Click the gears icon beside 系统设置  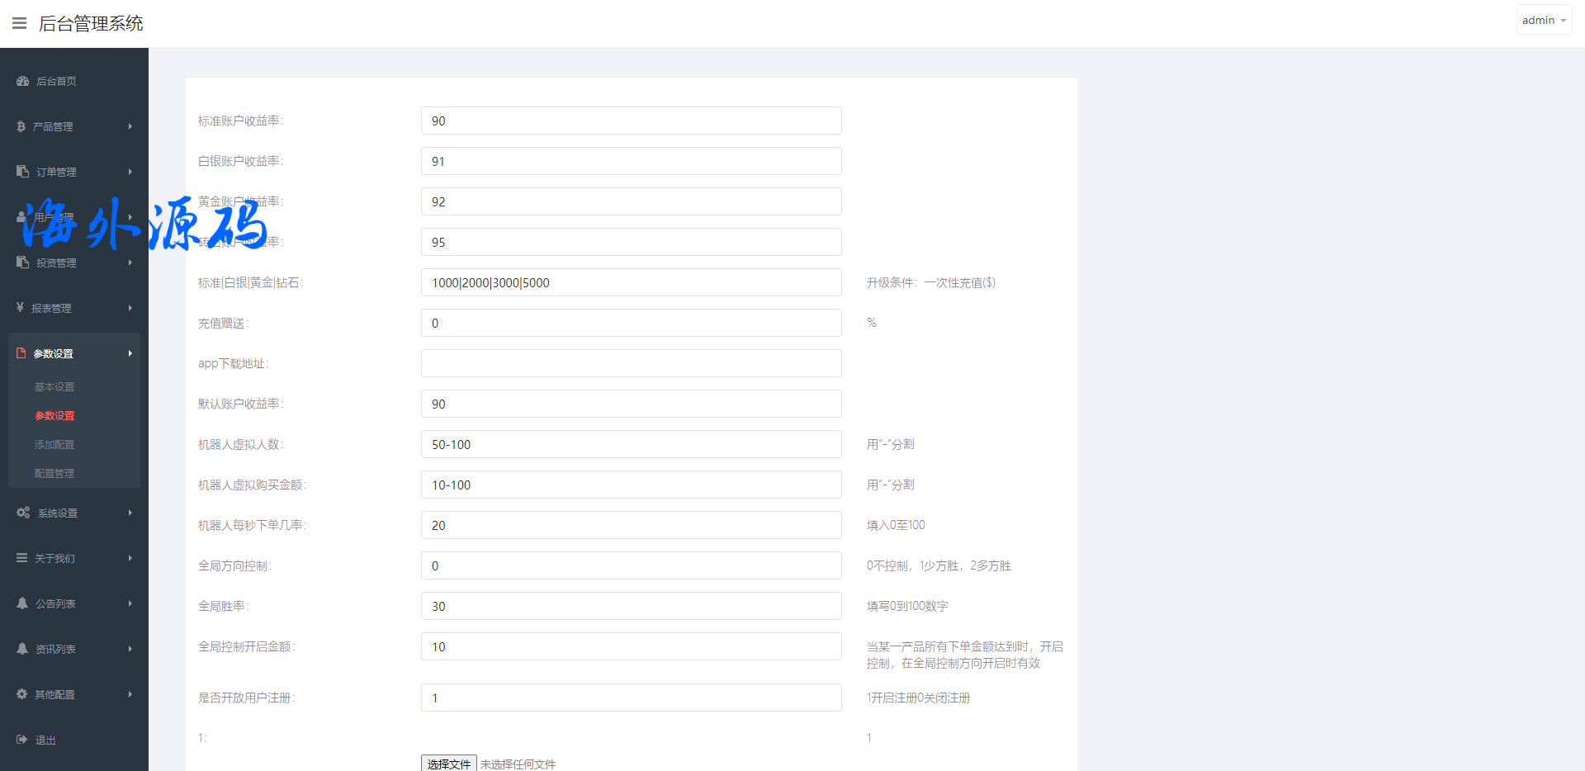[x=23, y=513]
